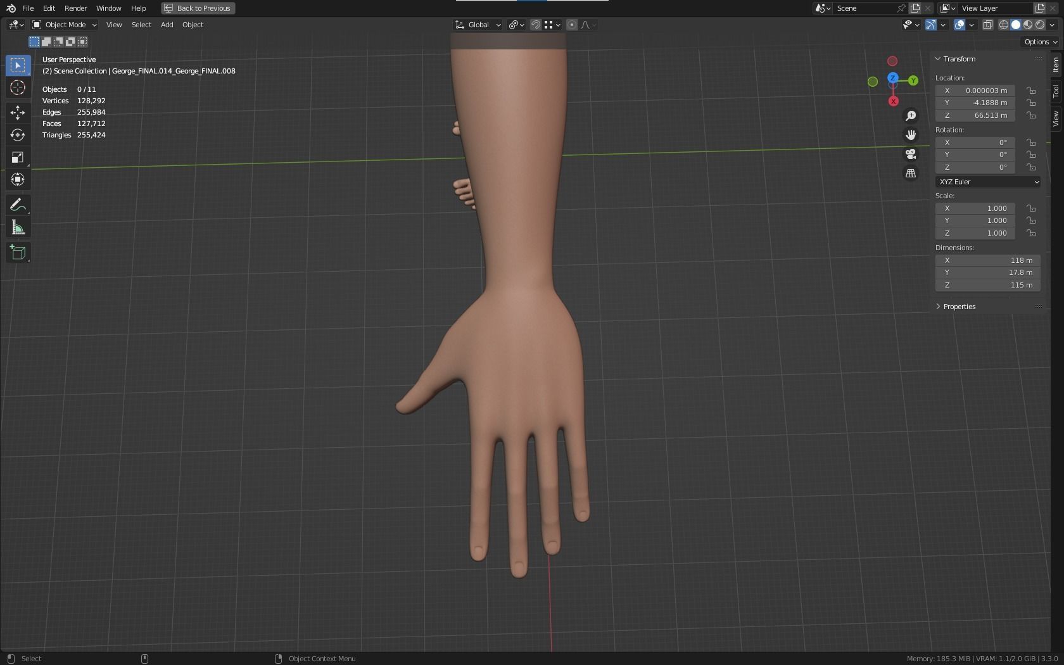Open the Window menu

click(x=108, y=8)
